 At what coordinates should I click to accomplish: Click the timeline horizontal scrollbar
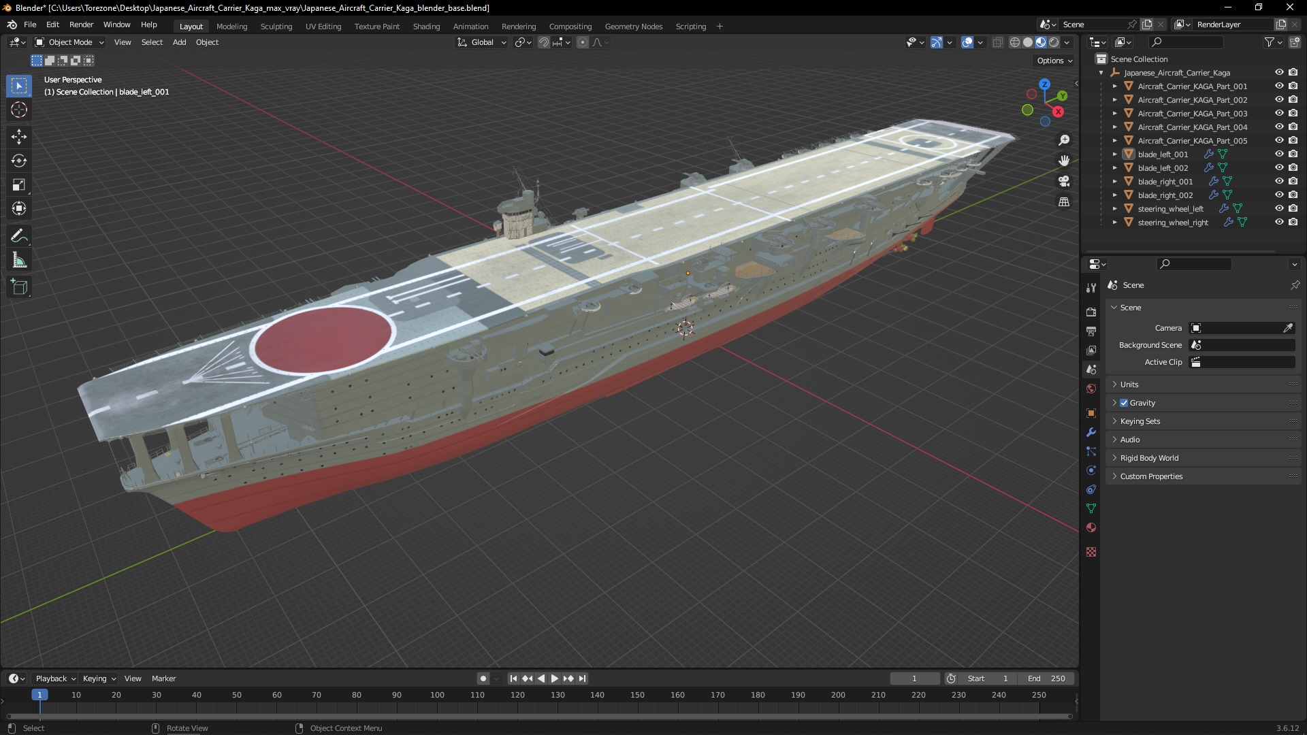(x=539, y=716)
